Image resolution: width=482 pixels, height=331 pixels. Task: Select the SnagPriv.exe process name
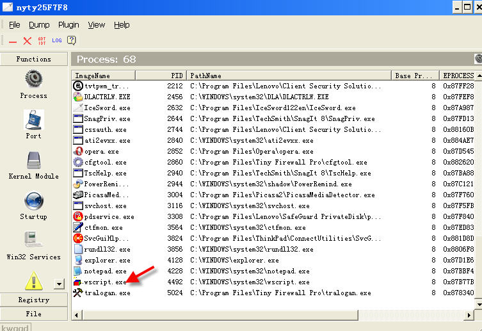point(108,118)
